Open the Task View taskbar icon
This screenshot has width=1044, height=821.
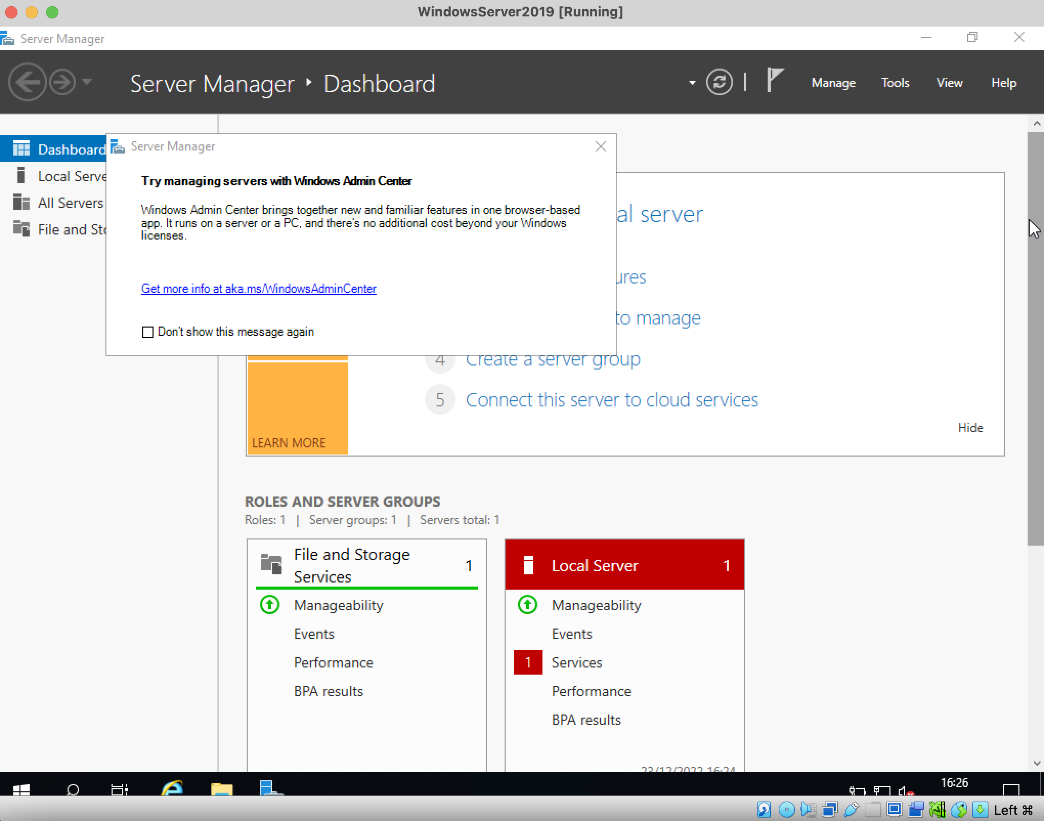click(x=120, y=790)
